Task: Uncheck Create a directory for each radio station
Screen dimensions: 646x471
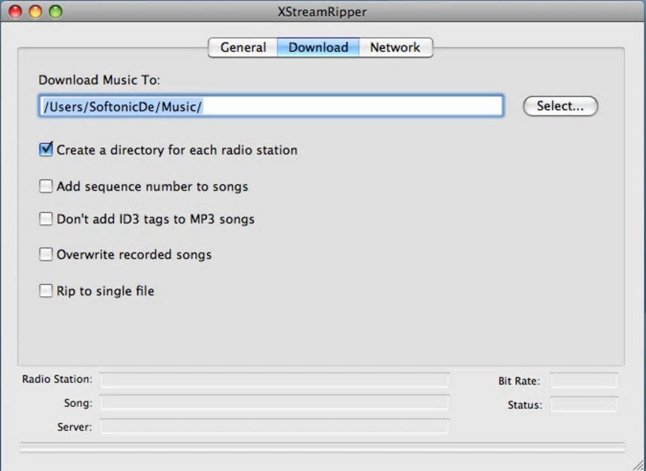Action: 46,150
